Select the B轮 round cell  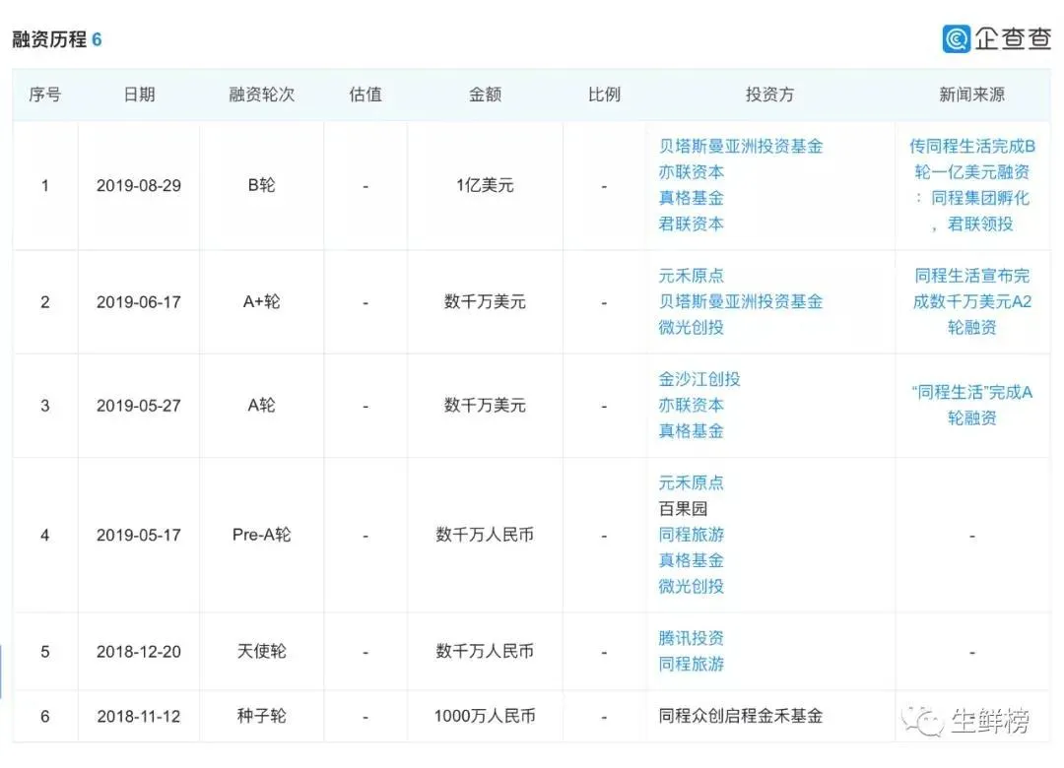[261, 184]
